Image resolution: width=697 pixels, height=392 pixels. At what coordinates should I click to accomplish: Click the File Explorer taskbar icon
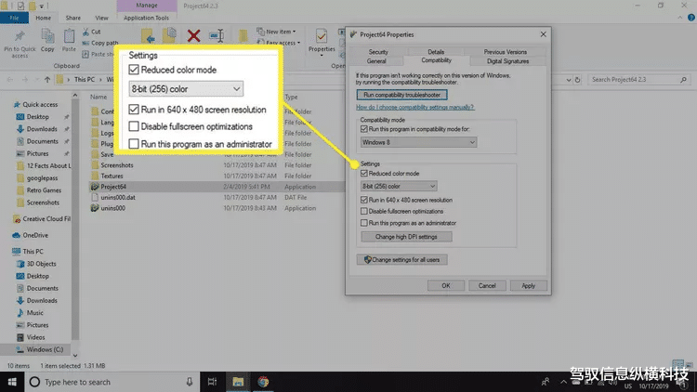pos(238,382)
